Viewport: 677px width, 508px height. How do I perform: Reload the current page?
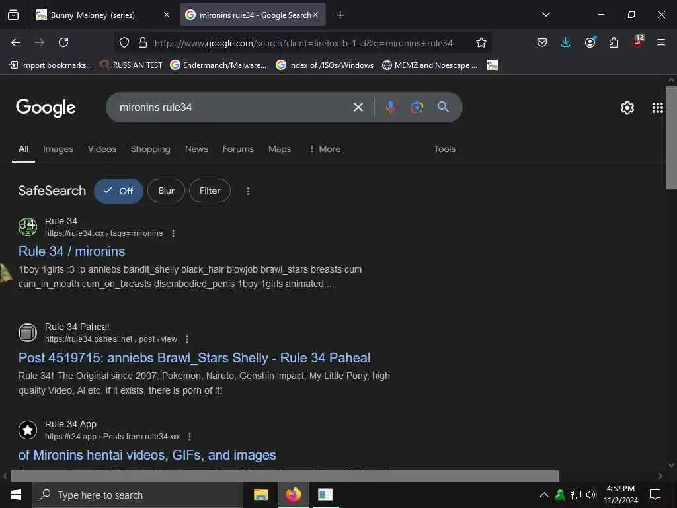(x=63, y=42)
